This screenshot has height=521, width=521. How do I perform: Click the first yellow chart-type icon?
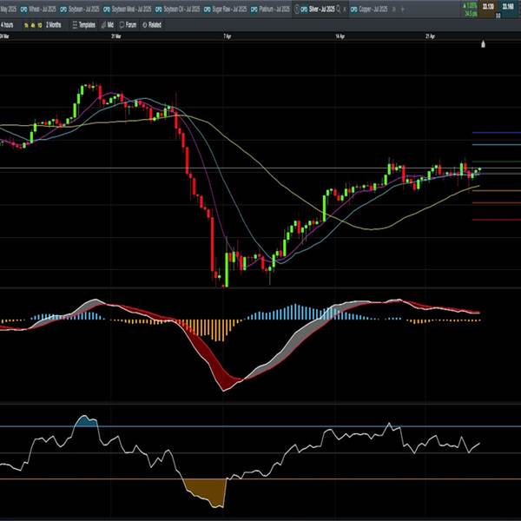point(26,25)
